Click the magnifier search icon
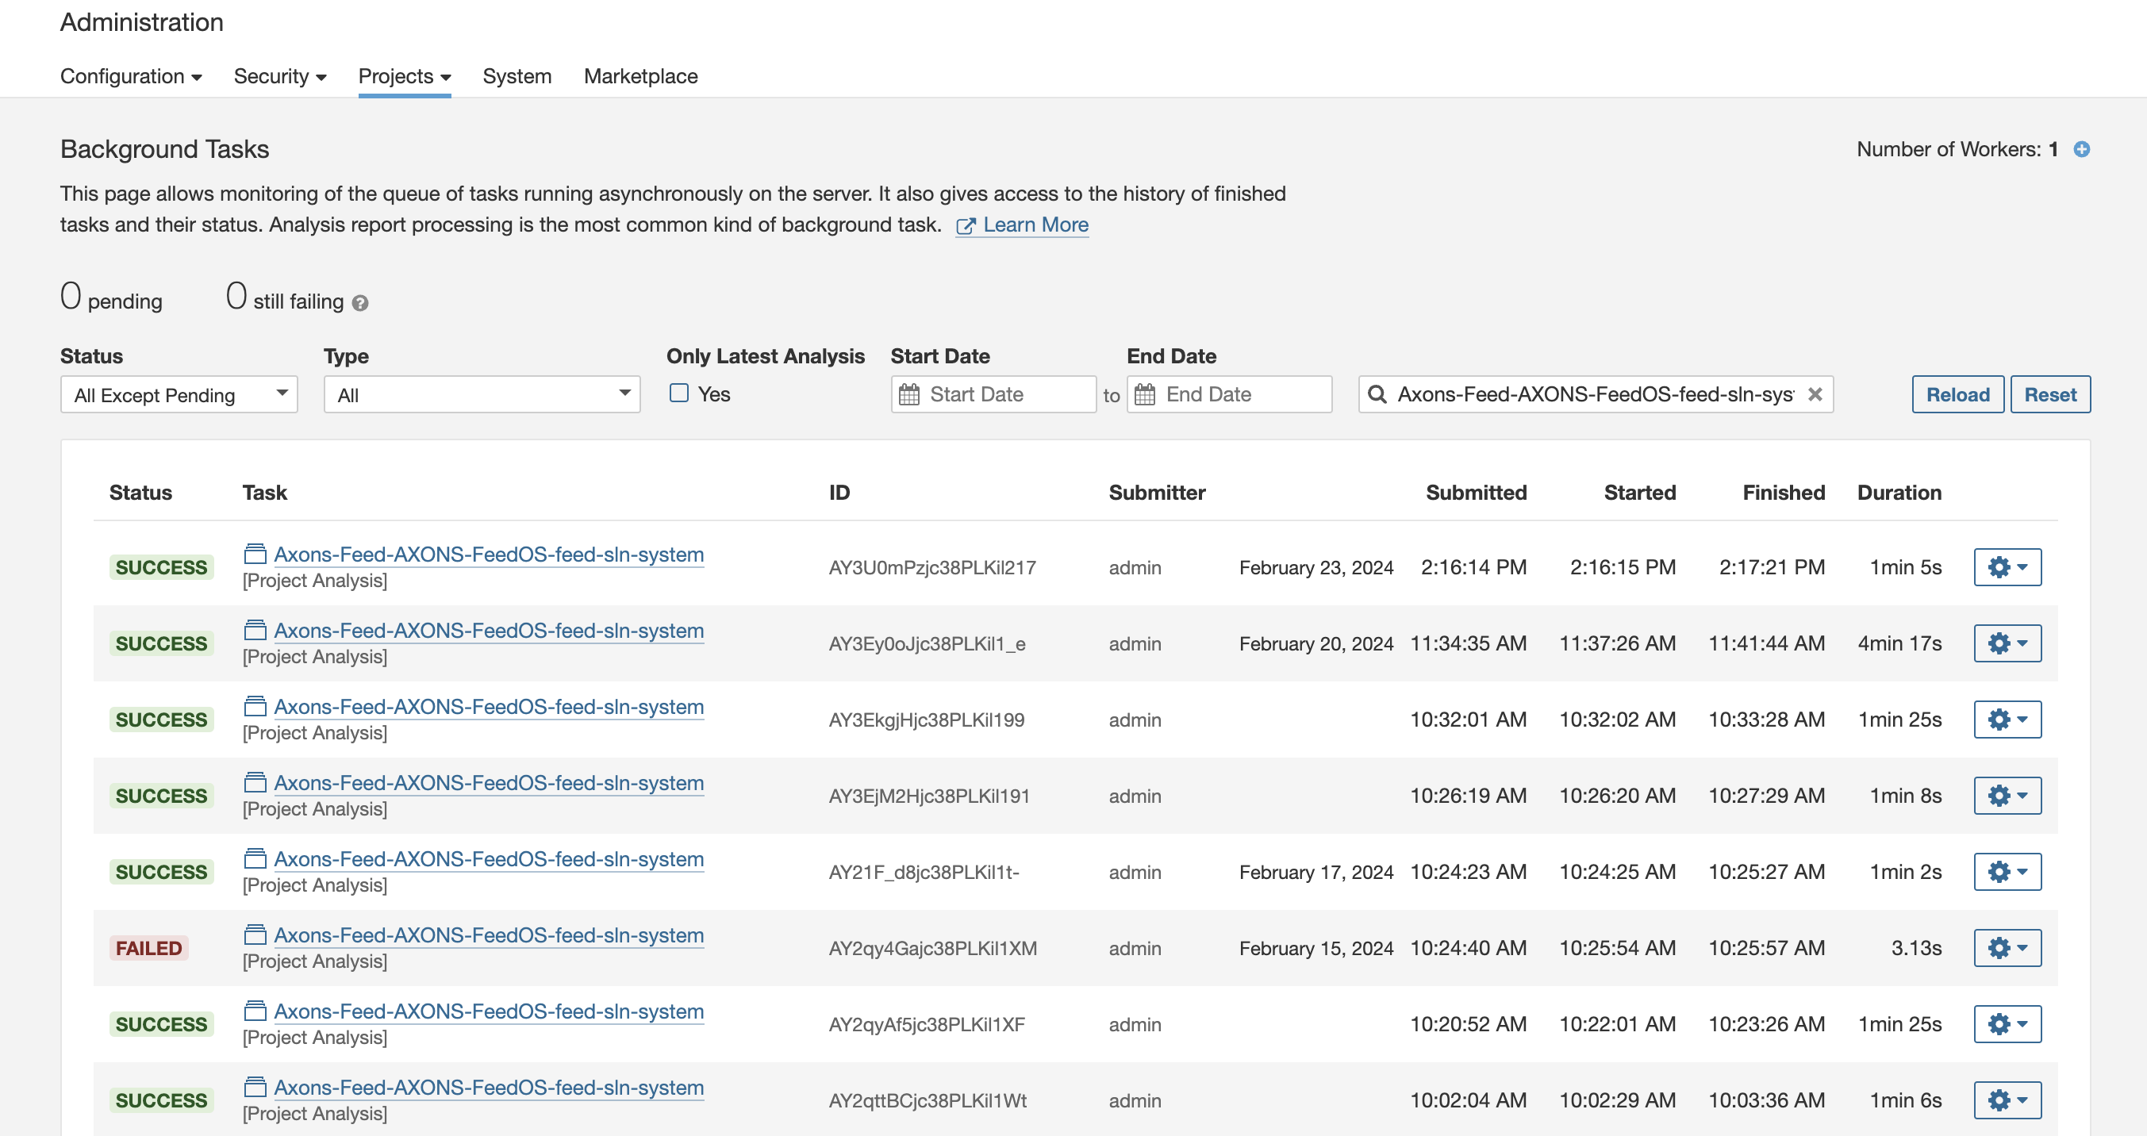Viewport: 2147px width, 1136px height. click(1377, 394)
